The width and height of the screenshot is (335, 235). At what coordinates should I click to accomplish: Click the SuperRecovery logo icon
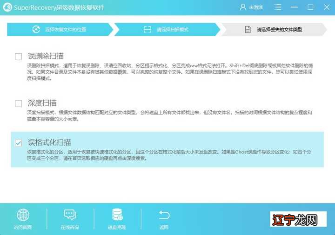tap(7, 7)
